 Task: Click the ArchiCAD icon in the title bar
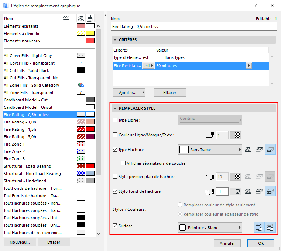pyautogui.click(x=6, y=6)
